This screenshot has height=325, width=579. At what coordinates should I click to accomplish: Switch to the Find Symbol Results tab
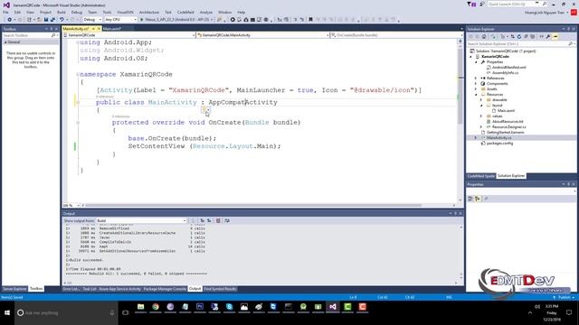tap(221, 289)
